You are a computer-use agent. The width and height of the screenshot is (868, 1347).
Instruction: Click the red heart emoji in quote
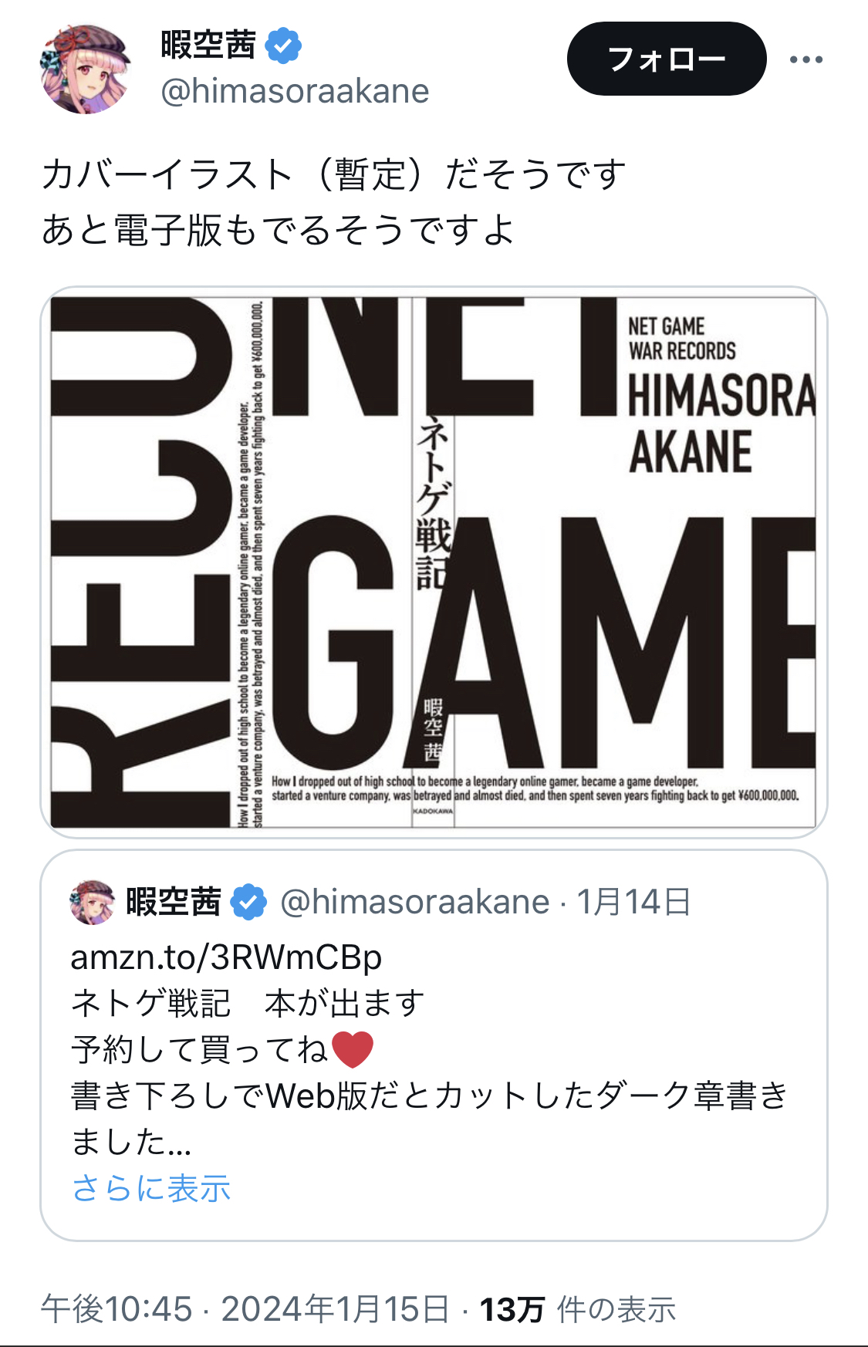point(353,1049)
